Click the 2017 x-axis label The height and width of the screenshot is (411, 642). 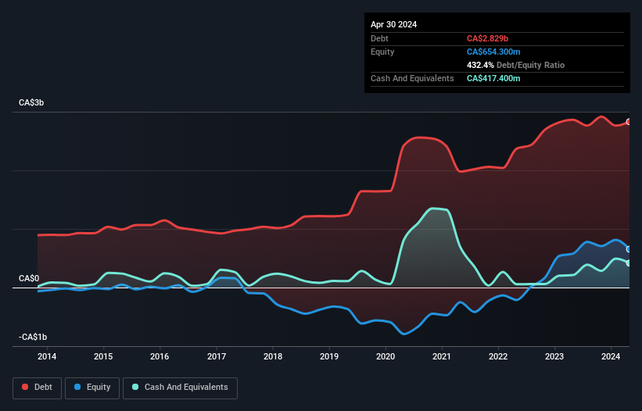[216, 356]
